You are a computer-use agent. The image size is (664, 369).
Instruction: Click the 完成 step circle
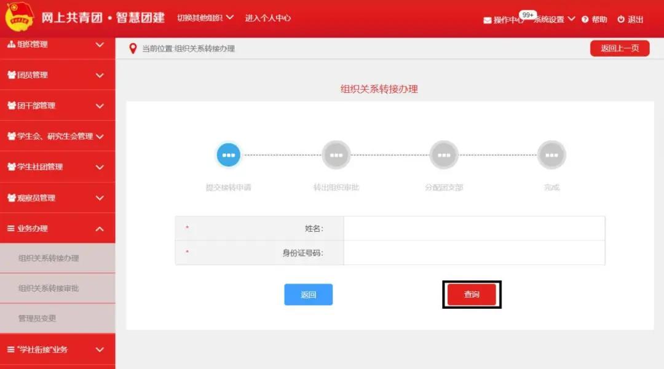tap(551, 155)
